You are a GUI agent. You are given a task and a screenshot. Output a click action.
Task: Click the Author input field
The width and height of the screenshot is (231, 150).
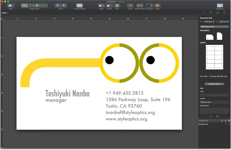[x=214, y=102]
